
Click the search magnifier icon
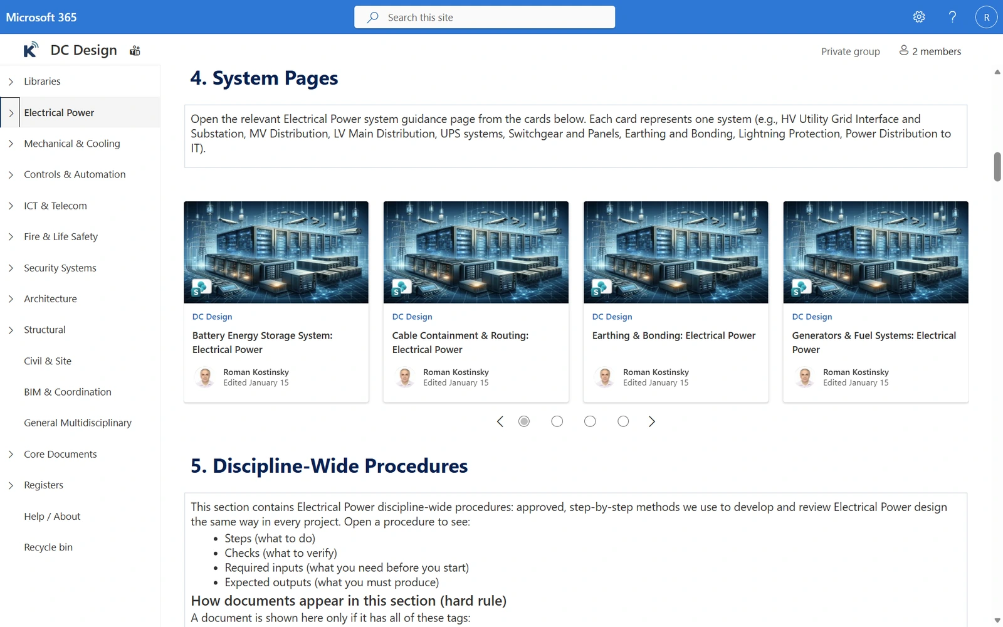click(x=372, y=17)
